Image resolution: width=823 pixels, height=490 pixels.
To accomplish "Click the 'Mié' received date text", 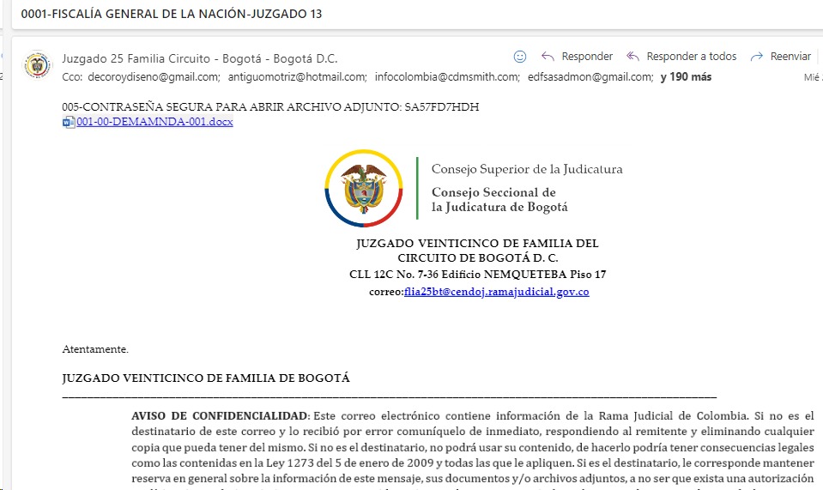I will tap(812, 77).
